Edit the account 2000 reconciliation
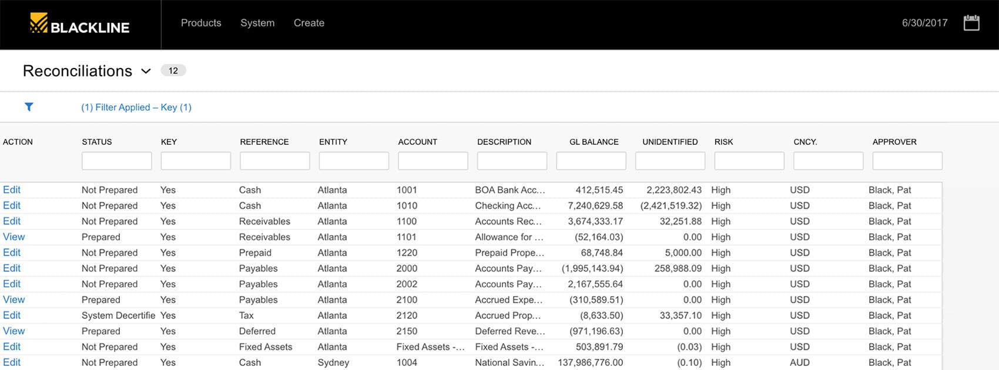The width and height of the screenshot is (999, 370). coord(12,268)
